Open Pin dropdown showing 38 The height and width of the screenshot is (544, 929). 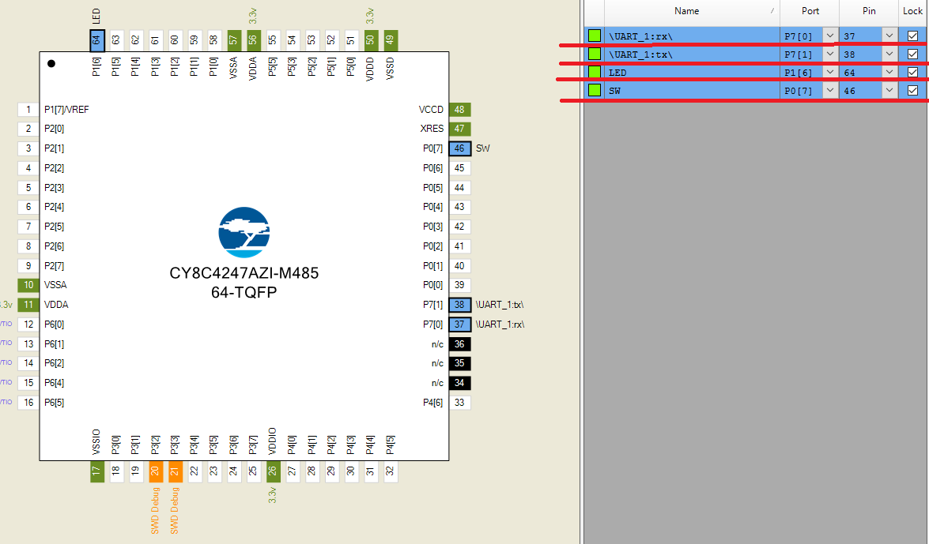tap(889, 54)
